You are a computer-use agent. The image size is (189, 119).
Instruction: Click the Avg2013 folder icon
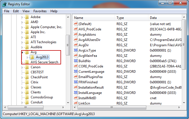(32, 57)
